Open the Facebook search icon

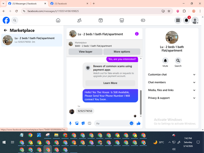15,20
